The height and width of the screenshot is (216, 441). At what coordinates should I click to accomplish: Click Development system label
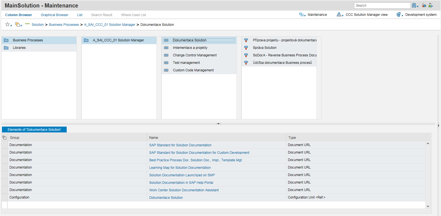[421, 15]
